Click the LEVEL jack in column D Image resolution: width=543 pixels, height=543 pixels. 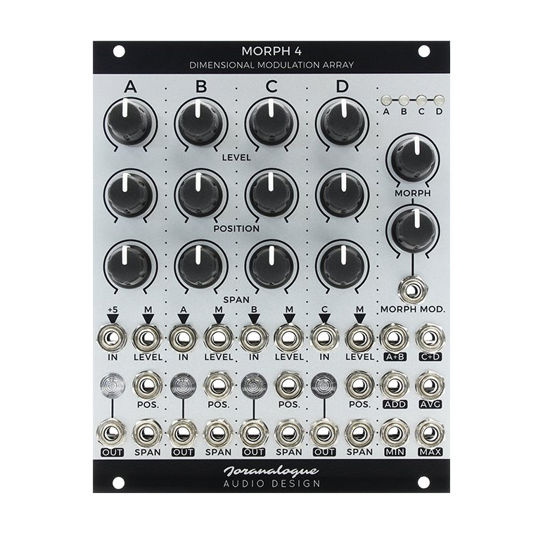click(360, 338)
